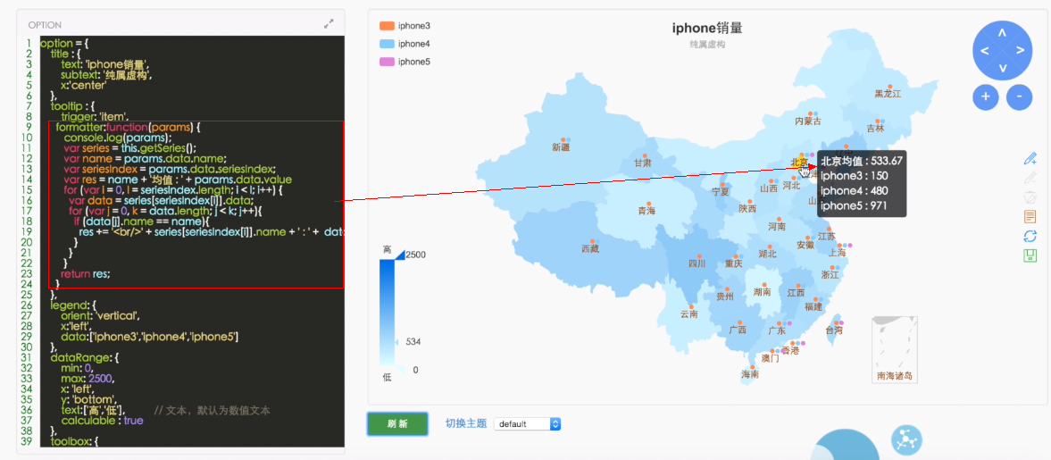Click code line 'return res;'
Viewport: 1051px width, 460px height.
tap(85, 273)
